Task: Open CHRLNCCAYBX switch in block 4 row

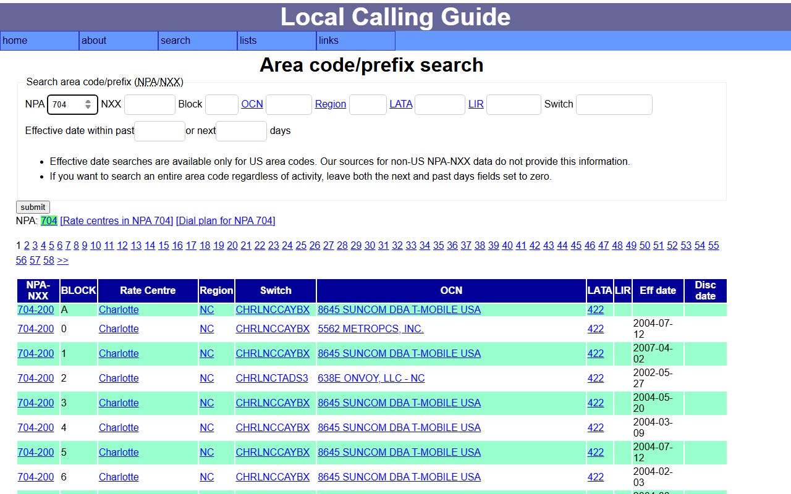Action: click(x=273, y=428)
